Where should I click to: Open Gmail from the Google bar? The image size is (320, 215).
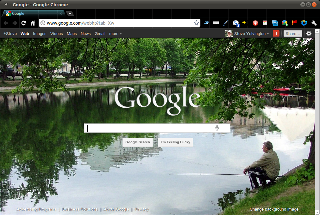pos(100,33)
